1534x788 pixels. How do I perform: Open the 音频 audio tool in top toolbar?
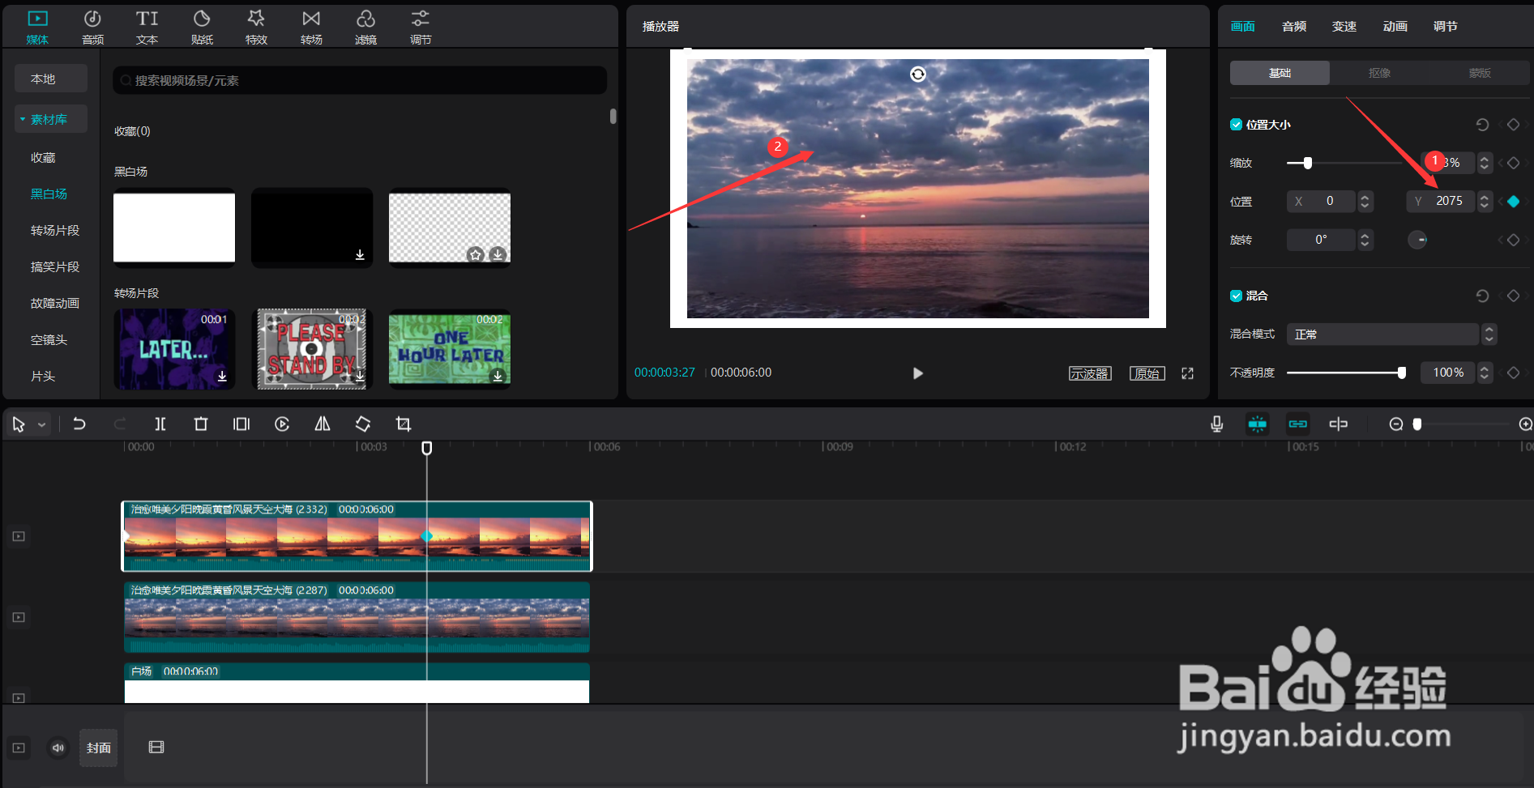click(92, 27)
